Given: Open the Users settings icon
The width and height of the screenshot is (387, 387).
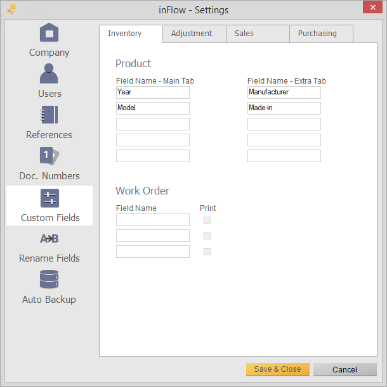Looking at the screenshot, I should 49,73.
